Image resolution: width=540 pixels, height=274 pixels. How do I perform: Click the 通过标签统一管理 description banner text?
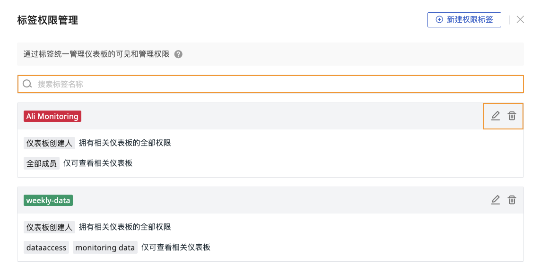[96, 54]
